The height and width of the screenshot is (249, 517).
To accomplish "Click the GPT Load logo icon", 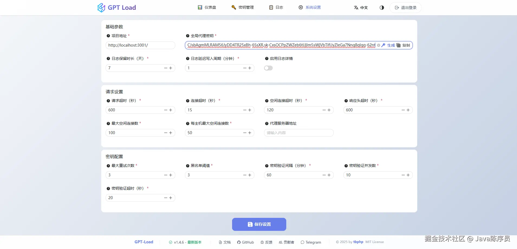I will coord(101,8).
